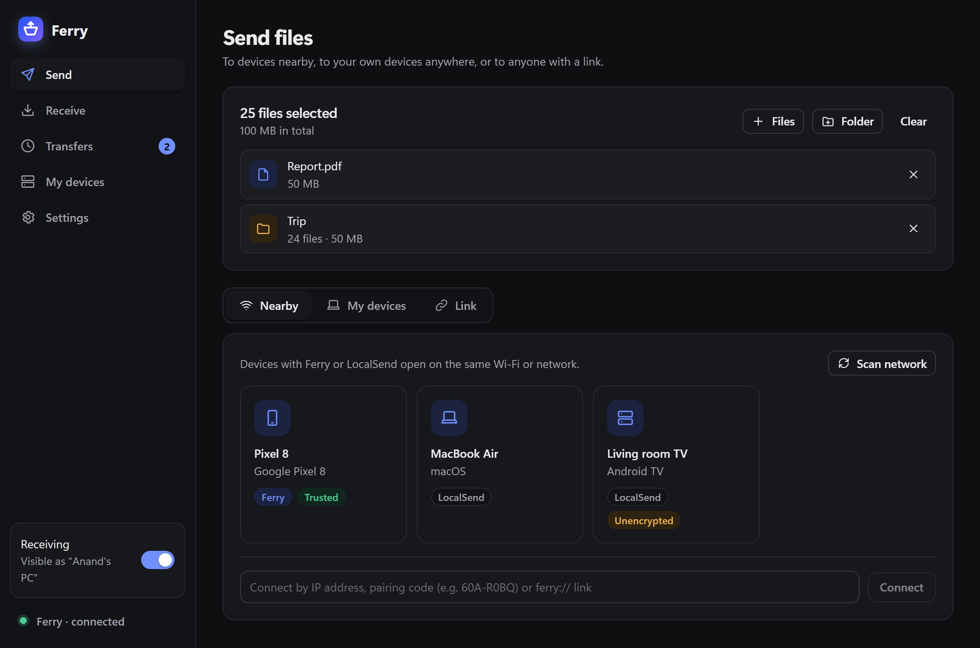Focus the IP address or pairing code field
Screen dimensions: 980x648
pos(549,587)
